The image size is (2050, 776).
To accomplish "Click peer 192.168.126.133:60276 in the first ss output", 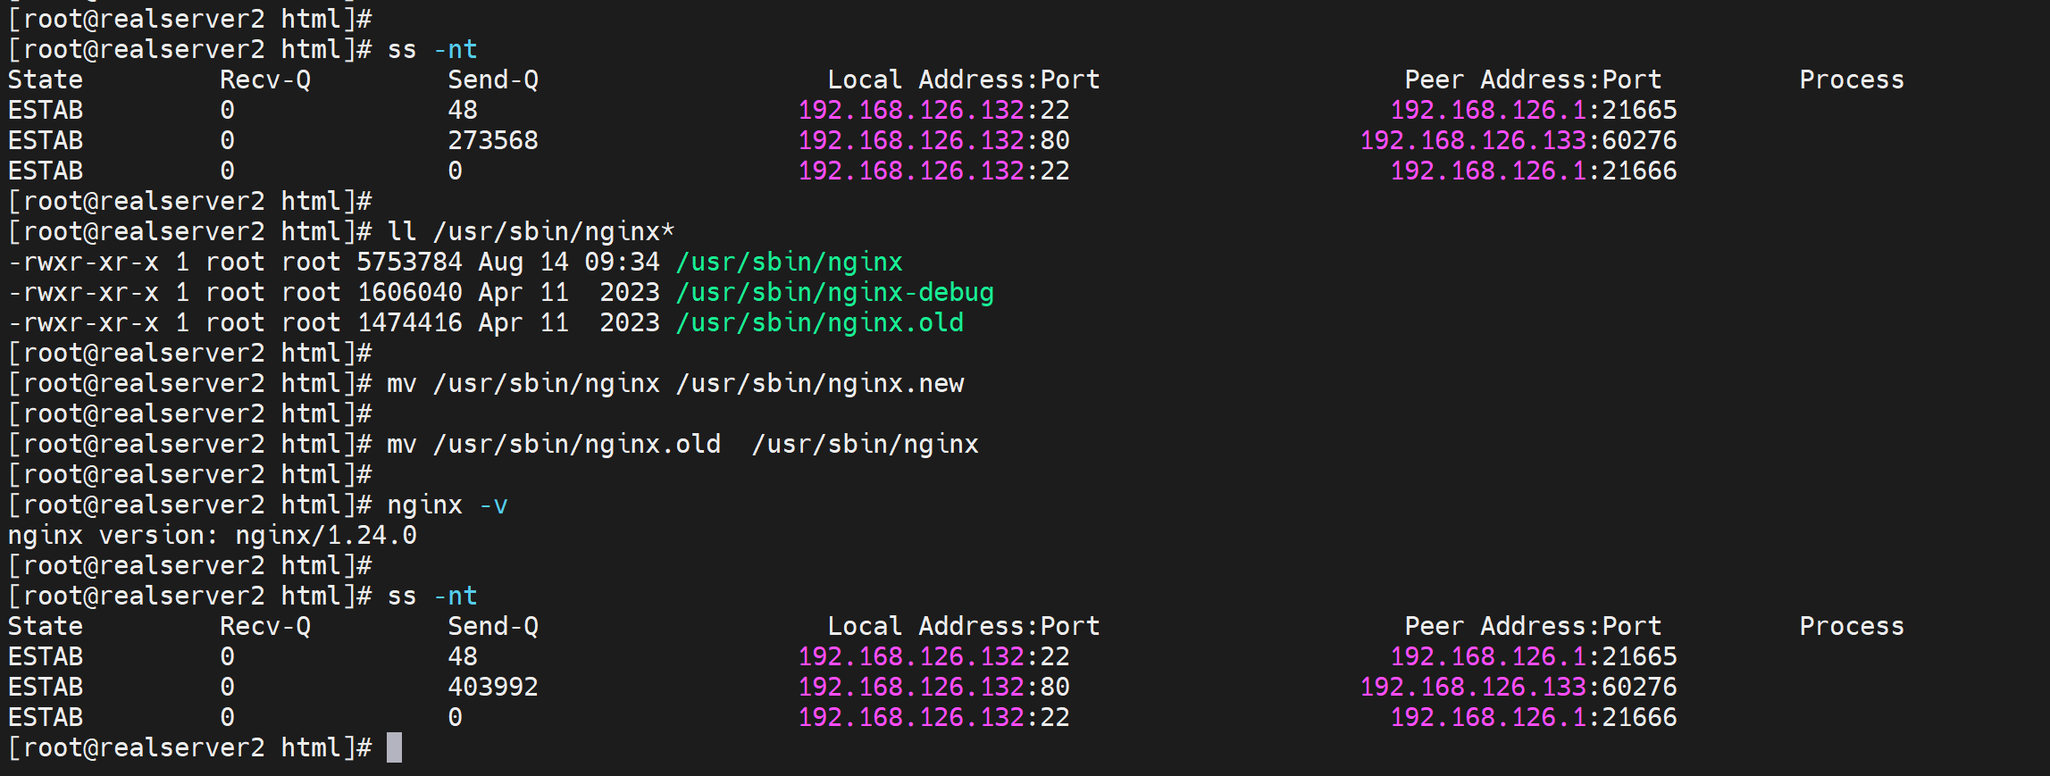I will 1518,140.
